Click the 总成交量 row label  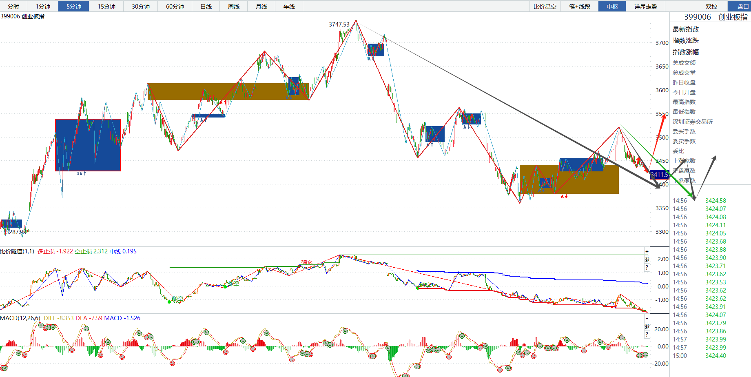684,73
